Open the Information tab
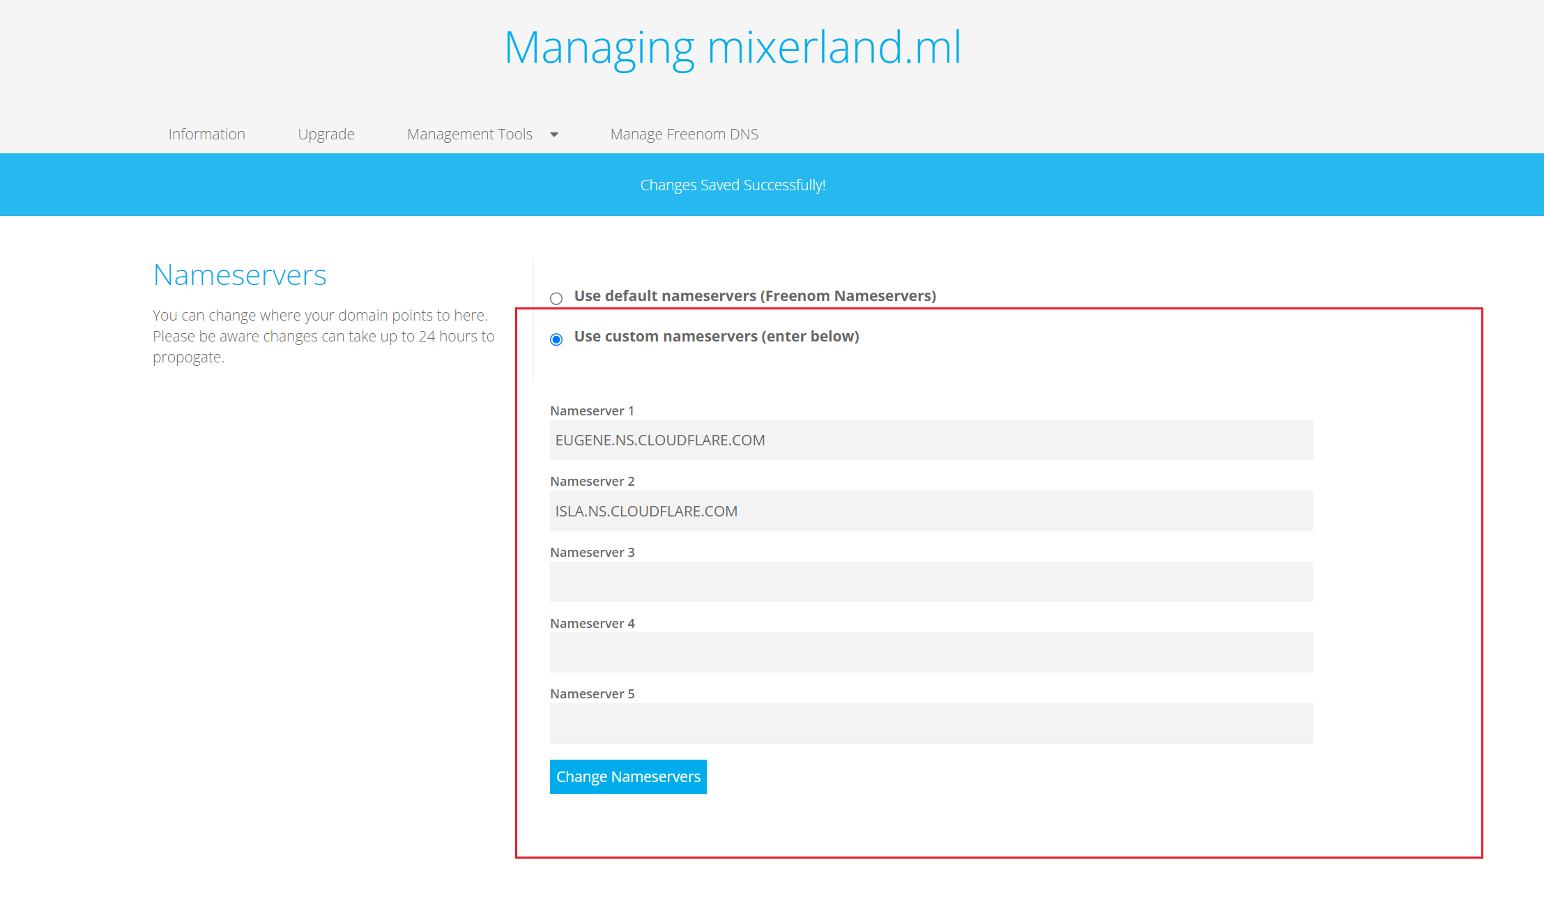 pos(206,134)
